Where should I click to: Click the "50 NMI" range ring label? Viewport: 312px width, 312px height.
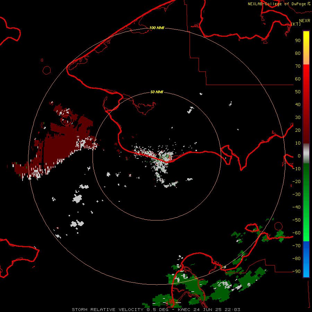point(157,92)
